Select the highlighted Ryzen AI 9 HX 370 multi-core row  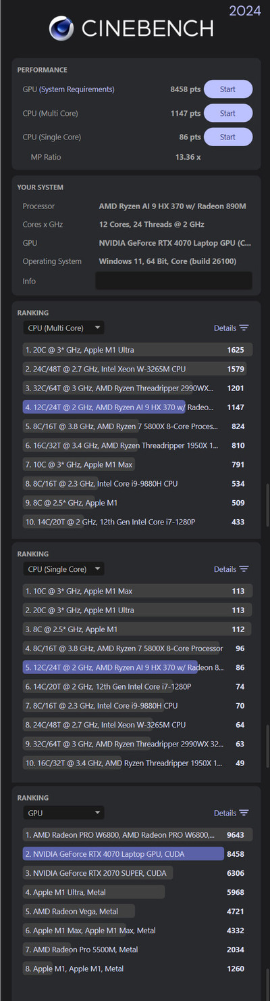(x=138, y=407)
